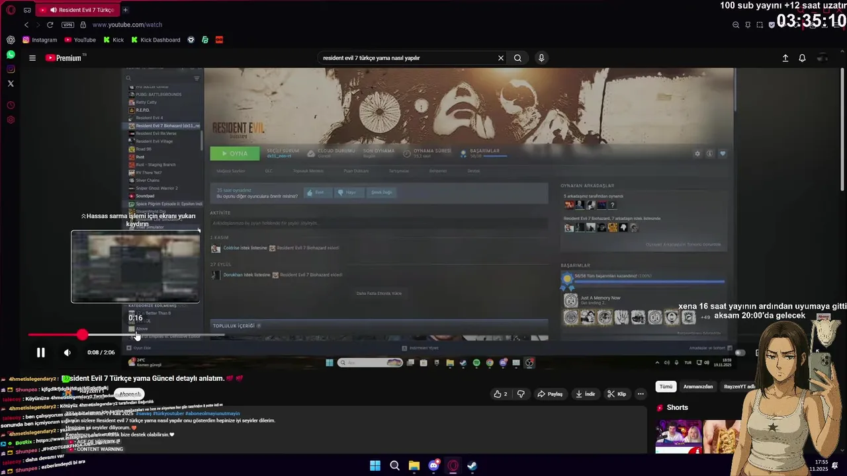Open the X (Twitter) sidebar panel
This screenshot has width=847, height=476.
point(11,83)
